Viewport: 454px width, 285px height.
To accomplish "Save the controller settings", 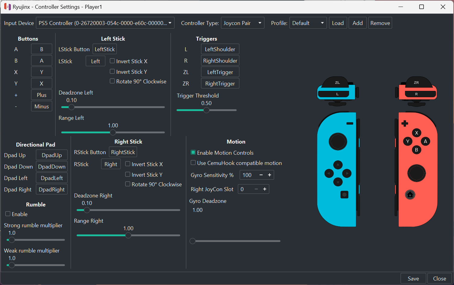I will [413, 278].
